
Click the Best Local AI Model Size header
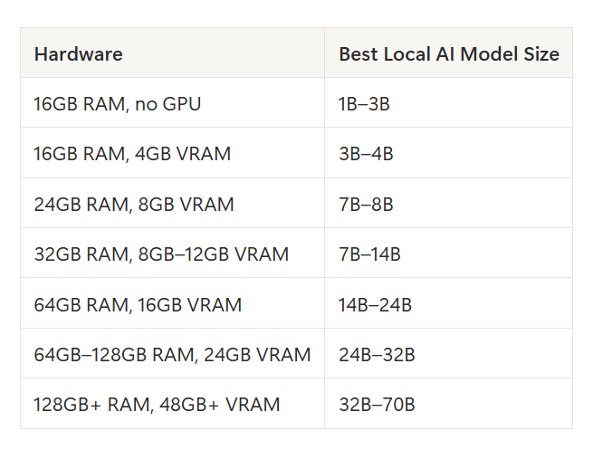448,53
